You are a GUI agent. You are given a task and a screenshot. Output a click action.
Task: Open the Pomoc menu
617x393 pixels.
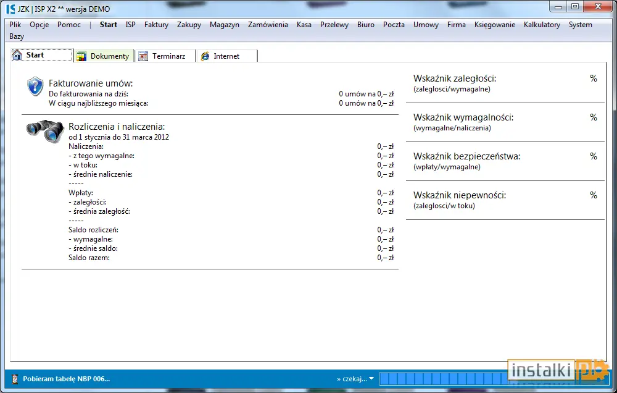coord(69,25)
